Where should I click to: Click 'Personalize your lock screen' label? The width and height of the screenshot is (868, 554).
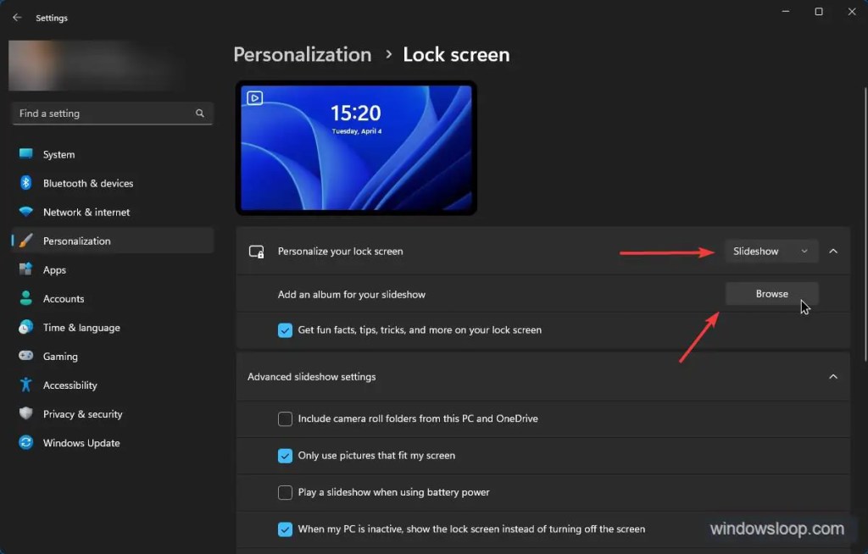341,252
